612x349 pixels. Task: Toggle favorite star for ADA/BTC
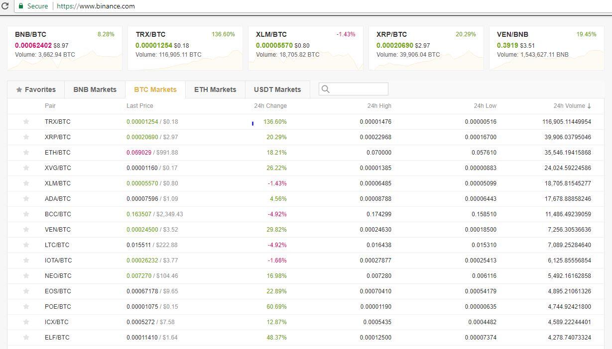(x=26, y=198)
